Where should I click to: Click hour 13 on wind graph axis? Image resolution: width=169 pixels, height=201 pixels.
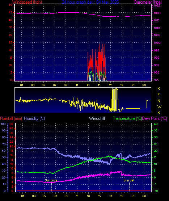tap(88, 85)
